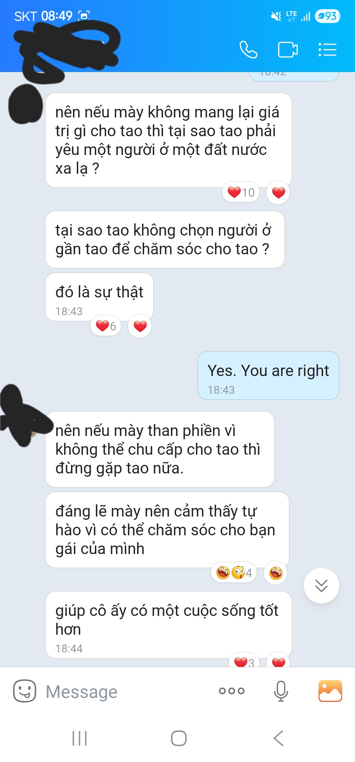Open Android recent apps button
Viewport: 355px width, 762px height.
[x=79, y=738]
